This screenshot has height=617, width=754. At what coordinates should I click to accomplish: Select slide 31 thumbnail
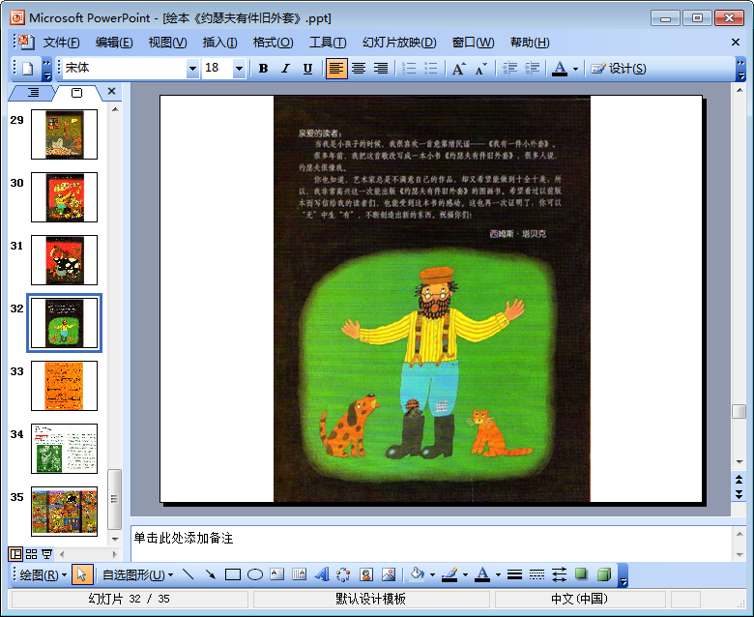click(64, 260)
